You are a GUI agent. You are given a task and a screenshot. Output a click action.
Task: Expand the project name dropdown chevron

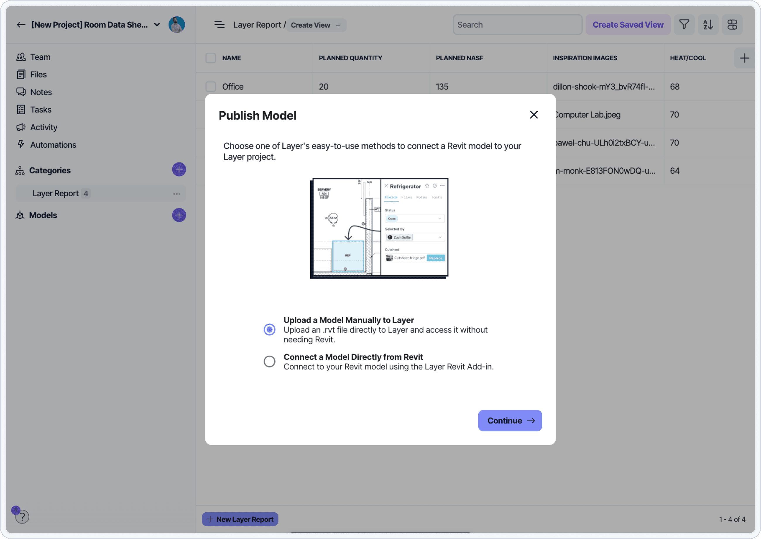[157, 25]
